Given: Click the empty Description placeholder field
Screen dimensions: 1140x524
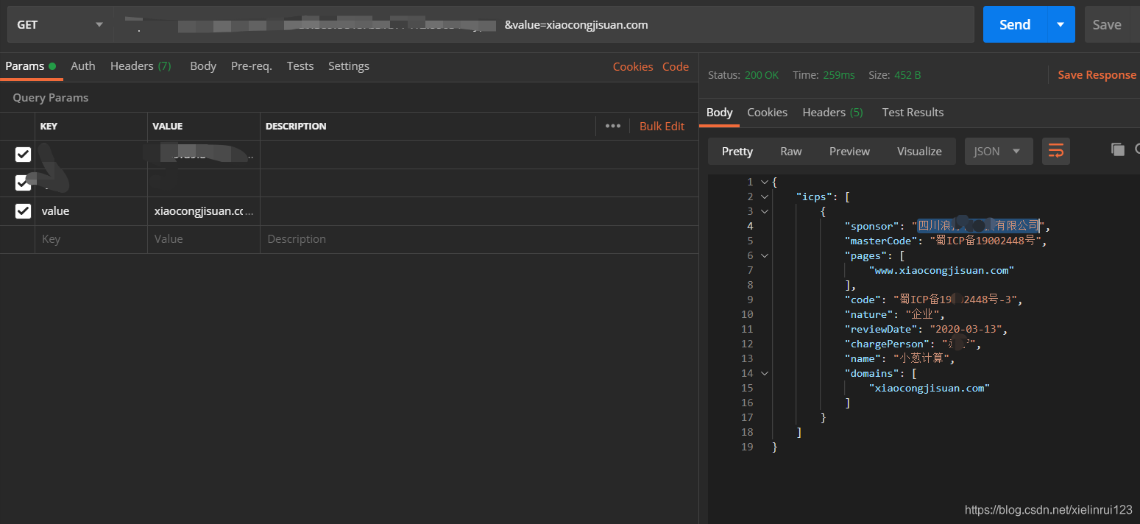Looking at the screenshot, I should (x=478, y=239).
